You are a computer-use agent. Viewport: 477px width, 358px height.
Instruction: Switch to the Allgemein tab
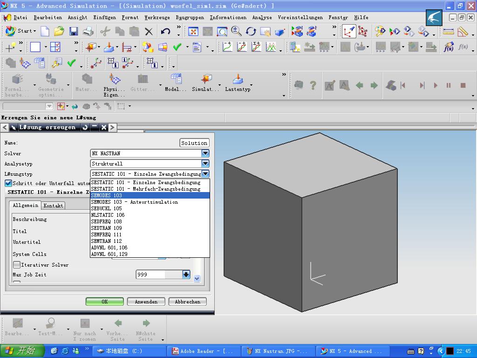(25, 206)
